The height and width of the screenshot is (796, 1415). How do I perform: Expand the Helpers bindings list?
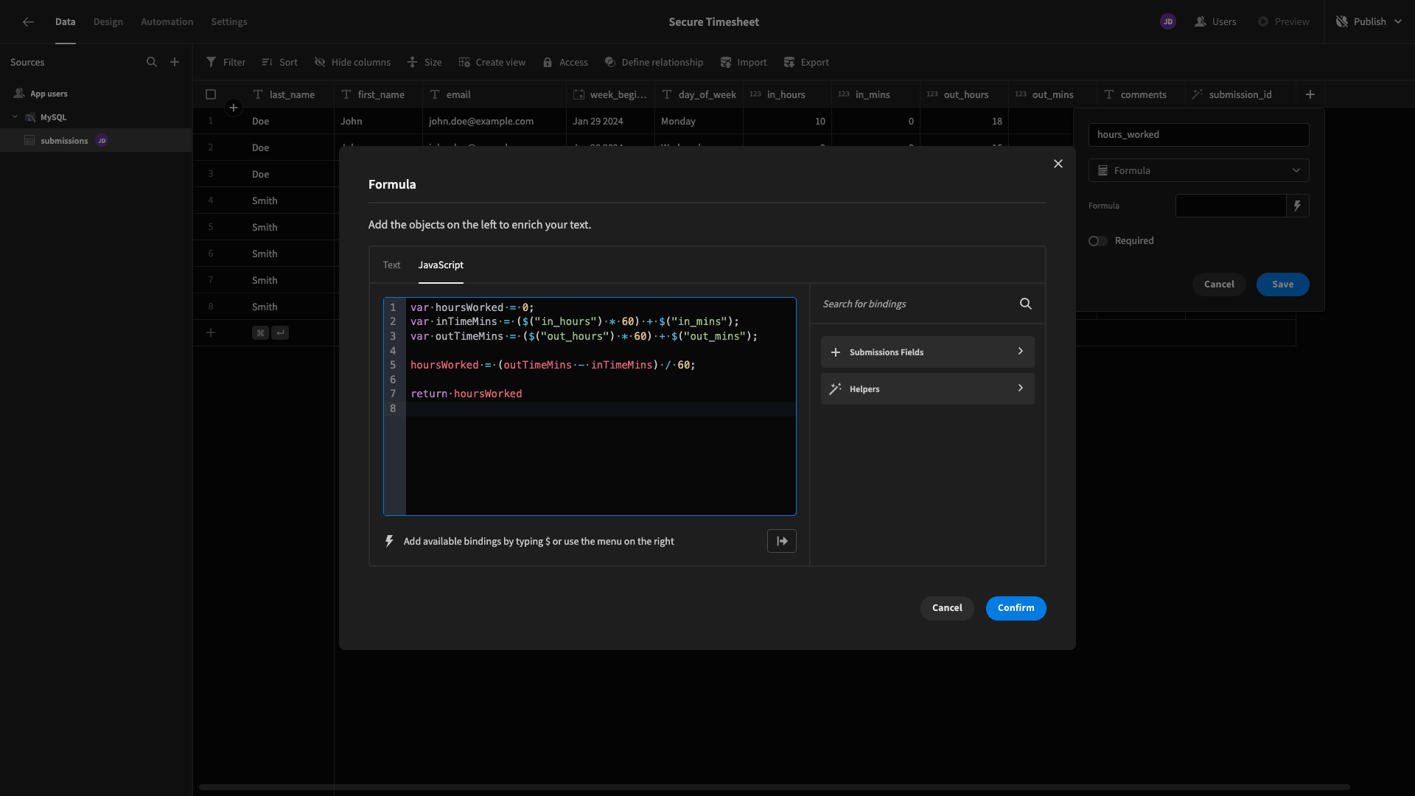point(927,389)
